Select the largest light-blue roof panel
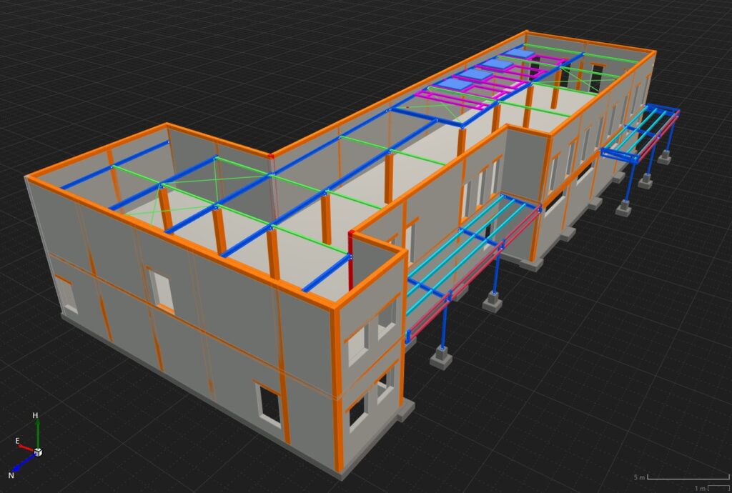Image resolution: width=732 pixels, height=493 pixels. point(455,84)
